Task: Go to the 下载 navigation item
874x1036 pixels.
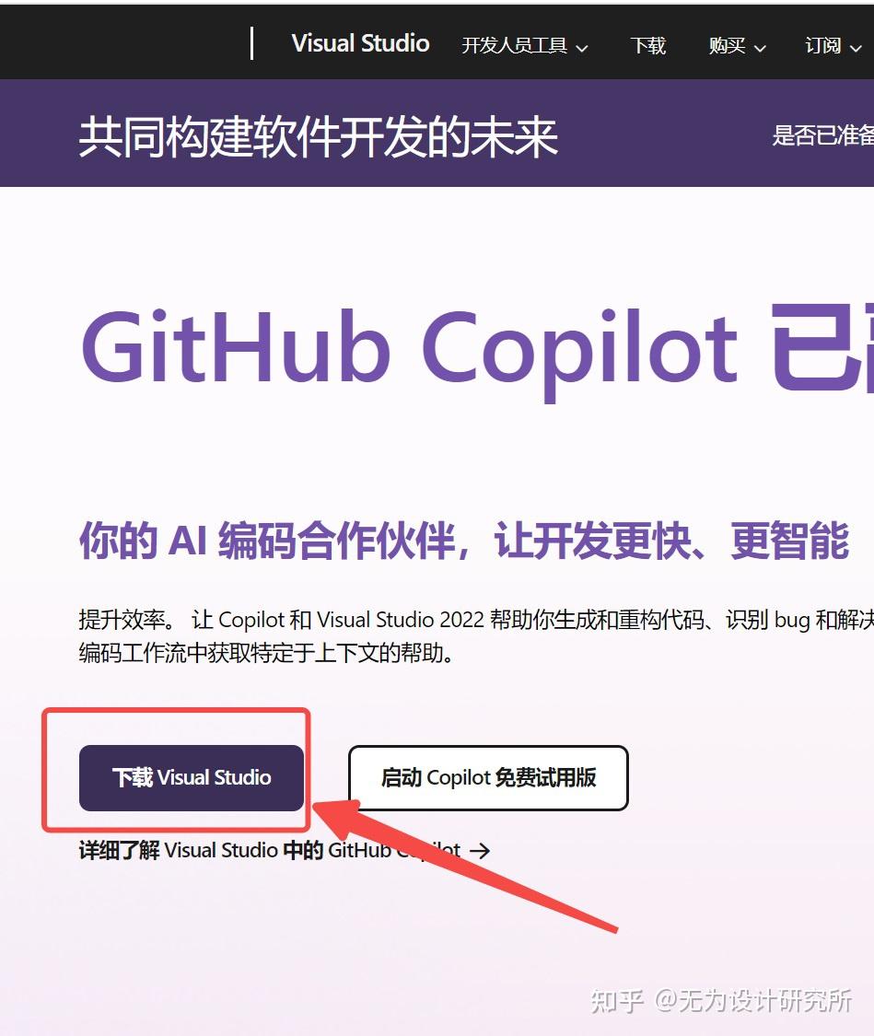Action: point(648,45)
